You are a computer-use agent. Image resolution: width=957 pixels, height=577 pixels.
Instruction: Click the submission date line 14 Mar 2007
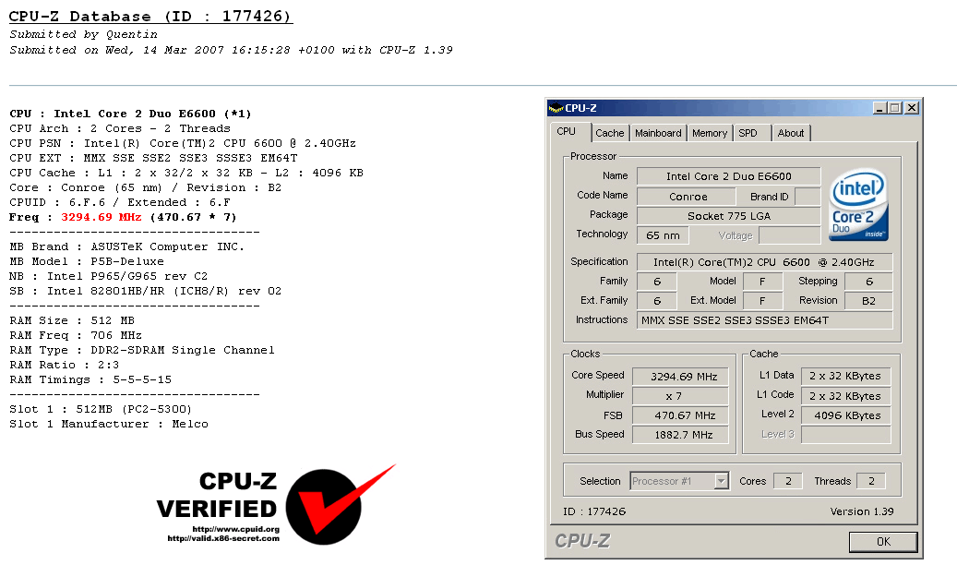click(x=231, y=50)
